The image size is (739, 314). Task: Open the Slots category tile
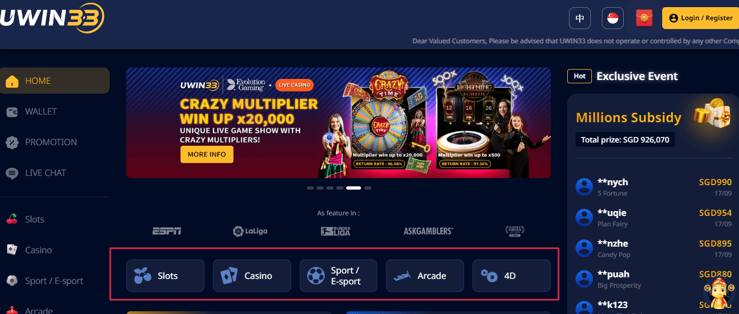(165, 276)
